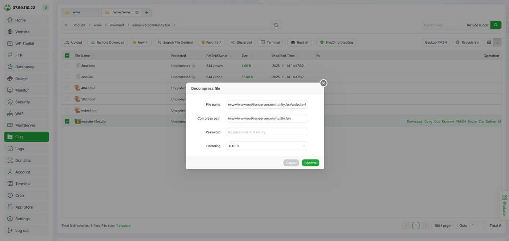Open the 100 / page dropdown
Screen dimensions: 509x241
(444, 226)
